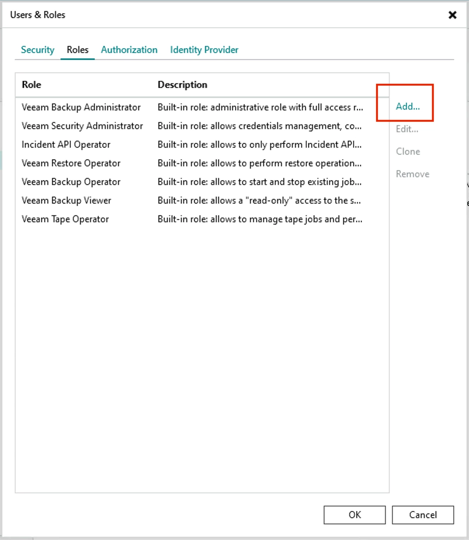The width and height of the screenshot is (469, 540).
Task: Click description 'allows to start and stop existing job'
Action: click(260, 182)
